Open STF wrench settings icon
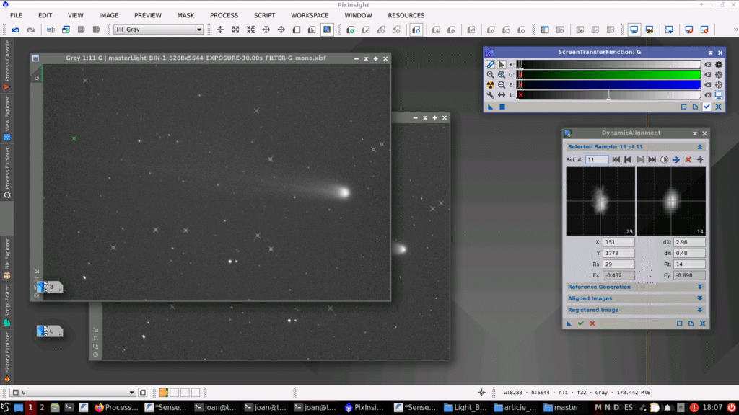The image size is (739, 415). point(490,94)
